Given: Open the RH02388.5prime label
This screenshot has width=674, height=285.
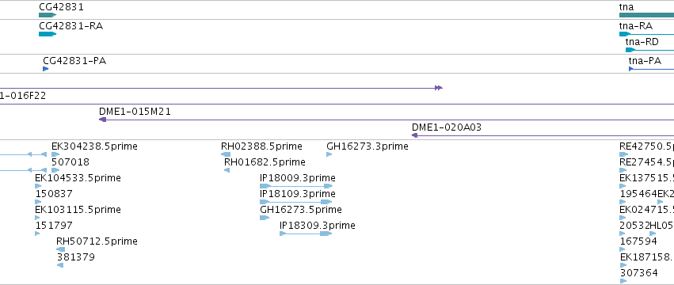Looking at the screenshot, I should coord(261,146).
